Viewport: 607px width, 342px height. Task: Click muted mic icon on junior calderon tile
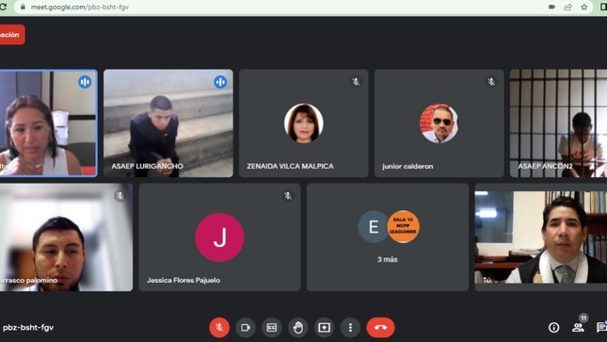(x=491, y=82)
